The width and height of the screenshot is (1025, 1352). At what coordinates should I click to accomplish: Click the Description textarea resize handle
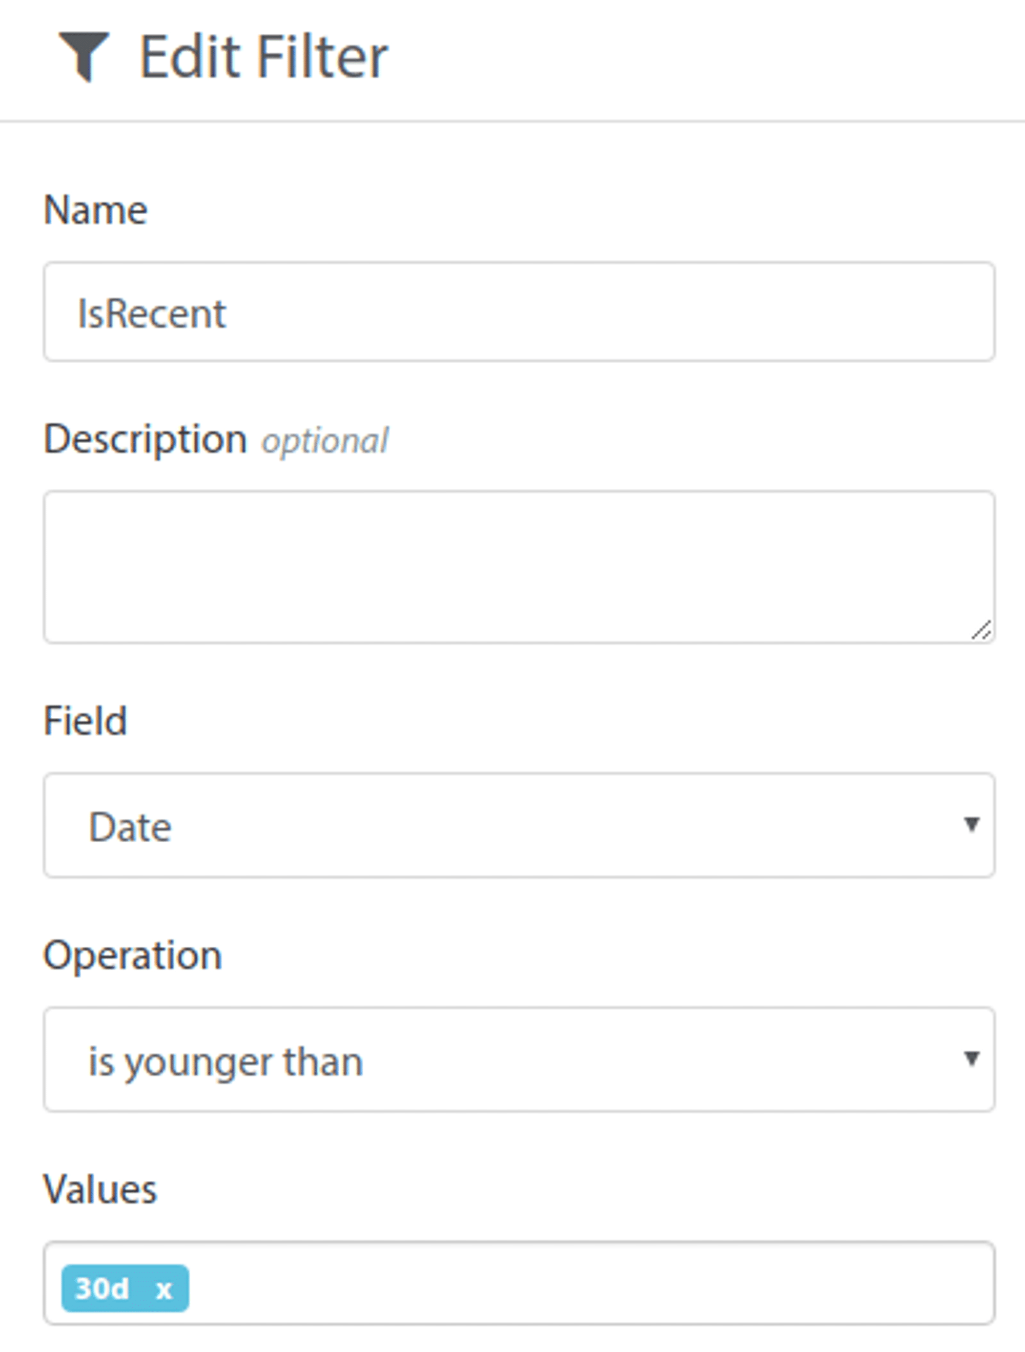tap(981, 630)
